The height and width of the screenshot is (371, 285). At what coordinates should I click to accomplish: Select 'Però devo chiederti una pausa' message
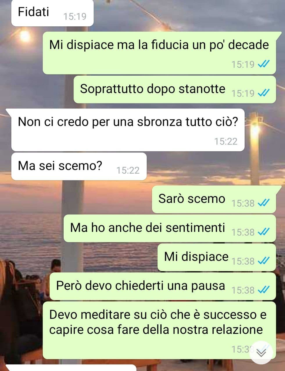coord(163,286)
